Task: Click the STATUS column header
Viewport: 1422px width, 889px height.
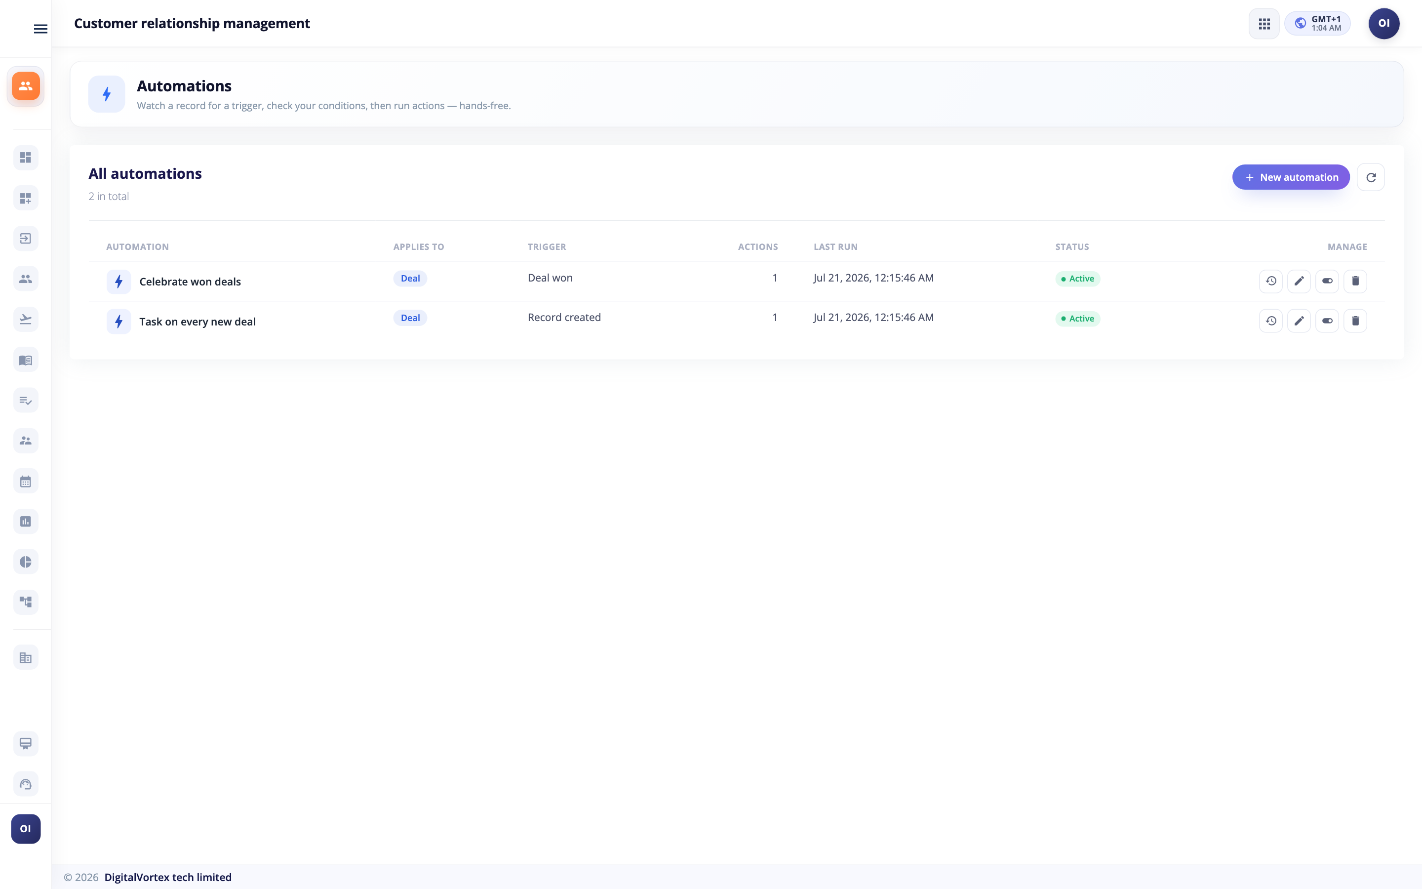Action: click(x=1072, y=247)
